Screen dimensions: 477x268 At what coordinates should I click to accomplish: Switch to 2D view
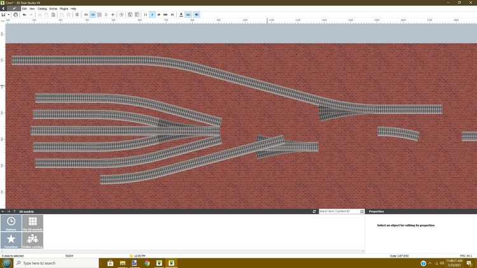click(x=93, y=15)
